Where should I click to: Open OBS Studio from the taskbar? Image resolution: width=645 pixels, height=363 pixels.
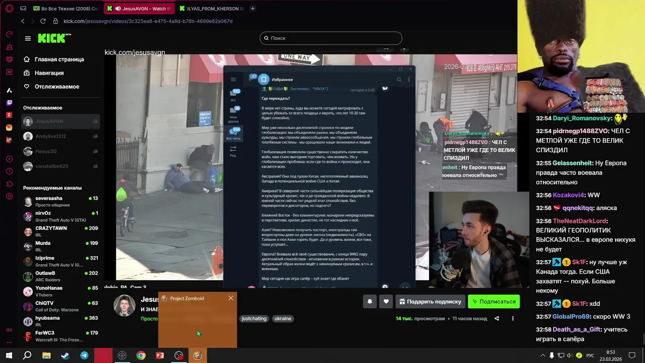pos(179,355)
